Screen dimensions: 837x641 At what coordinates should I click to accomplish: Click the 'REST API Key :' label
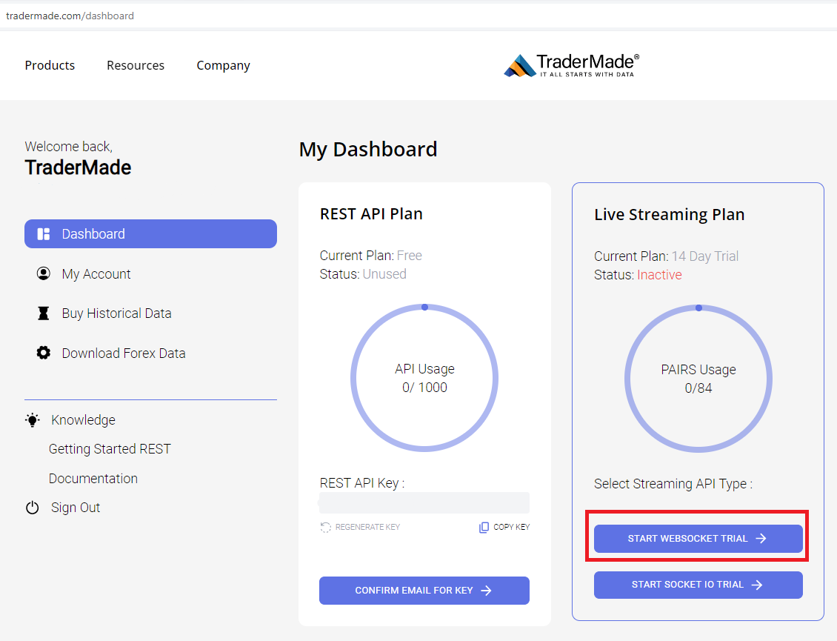coord(362,483)
